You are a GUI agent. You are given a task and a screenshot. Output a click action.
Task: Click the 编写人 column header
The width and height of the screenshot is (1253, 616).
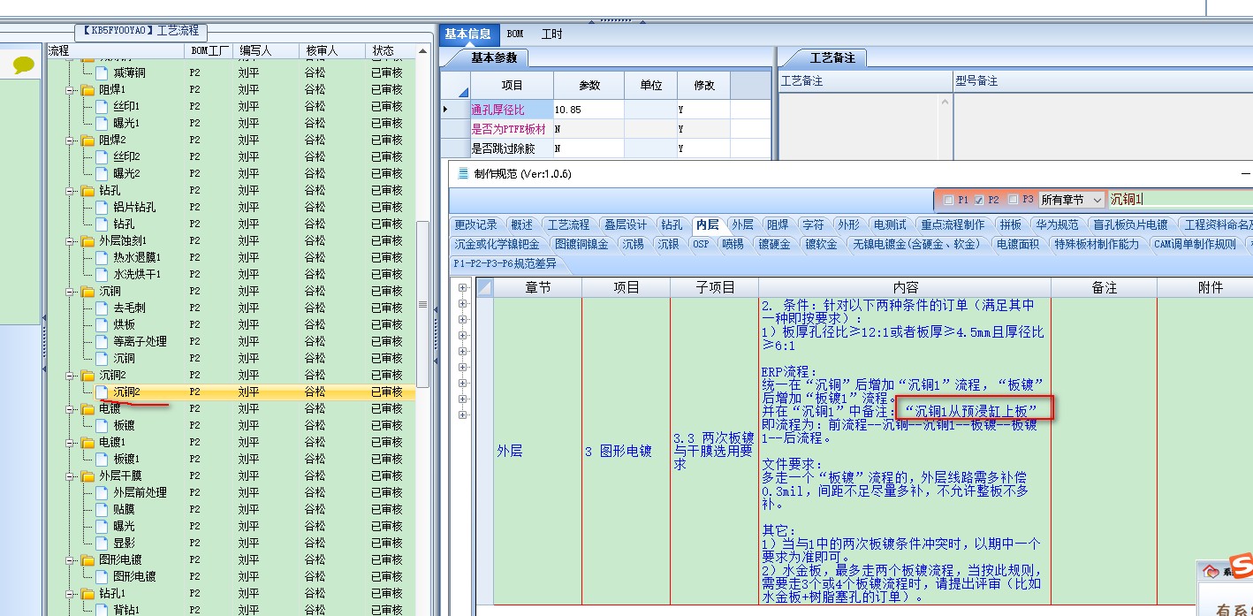click(267, 51)
